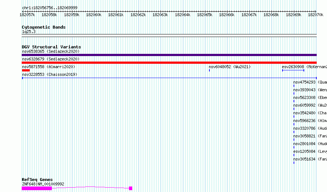The width and height of the screenshot is (327, 192).
Task: Click the DGV Structural Variants track title
Action: pyautogui.click(x=51, y=47)
